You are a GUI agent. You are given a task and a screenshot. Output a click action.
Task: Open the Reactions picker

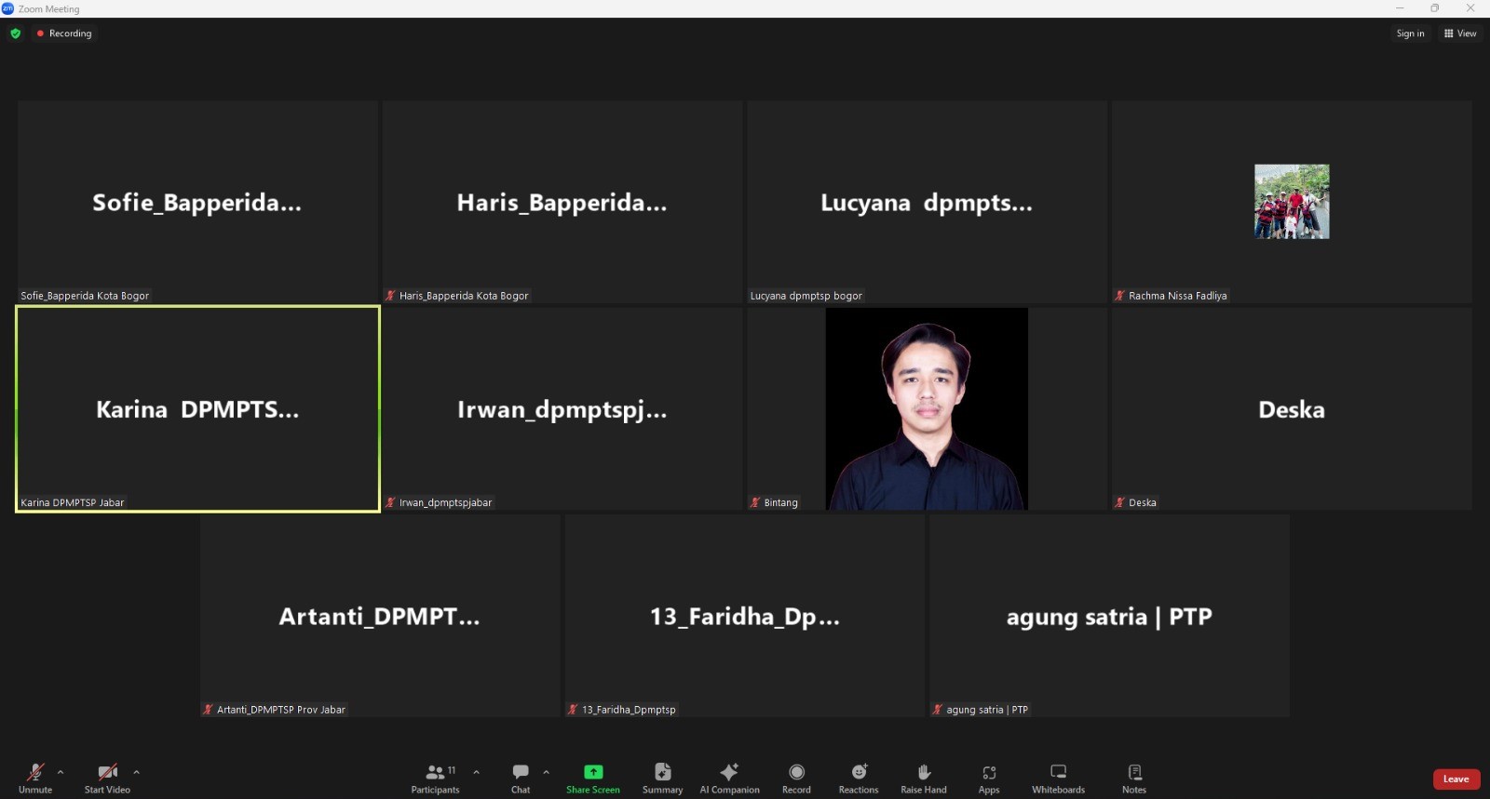click(x=858, y=778)
